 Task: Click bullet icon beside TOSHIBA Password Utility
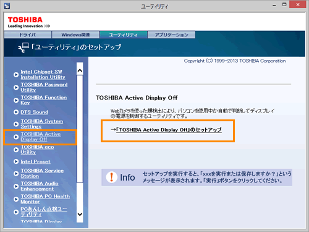click(16, 87)
